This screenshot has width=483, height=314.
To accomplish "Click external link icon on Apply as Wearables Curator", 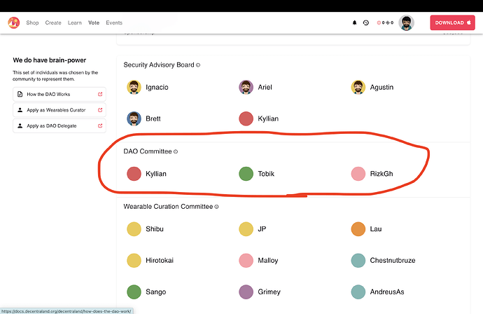I will coord(100,110).
